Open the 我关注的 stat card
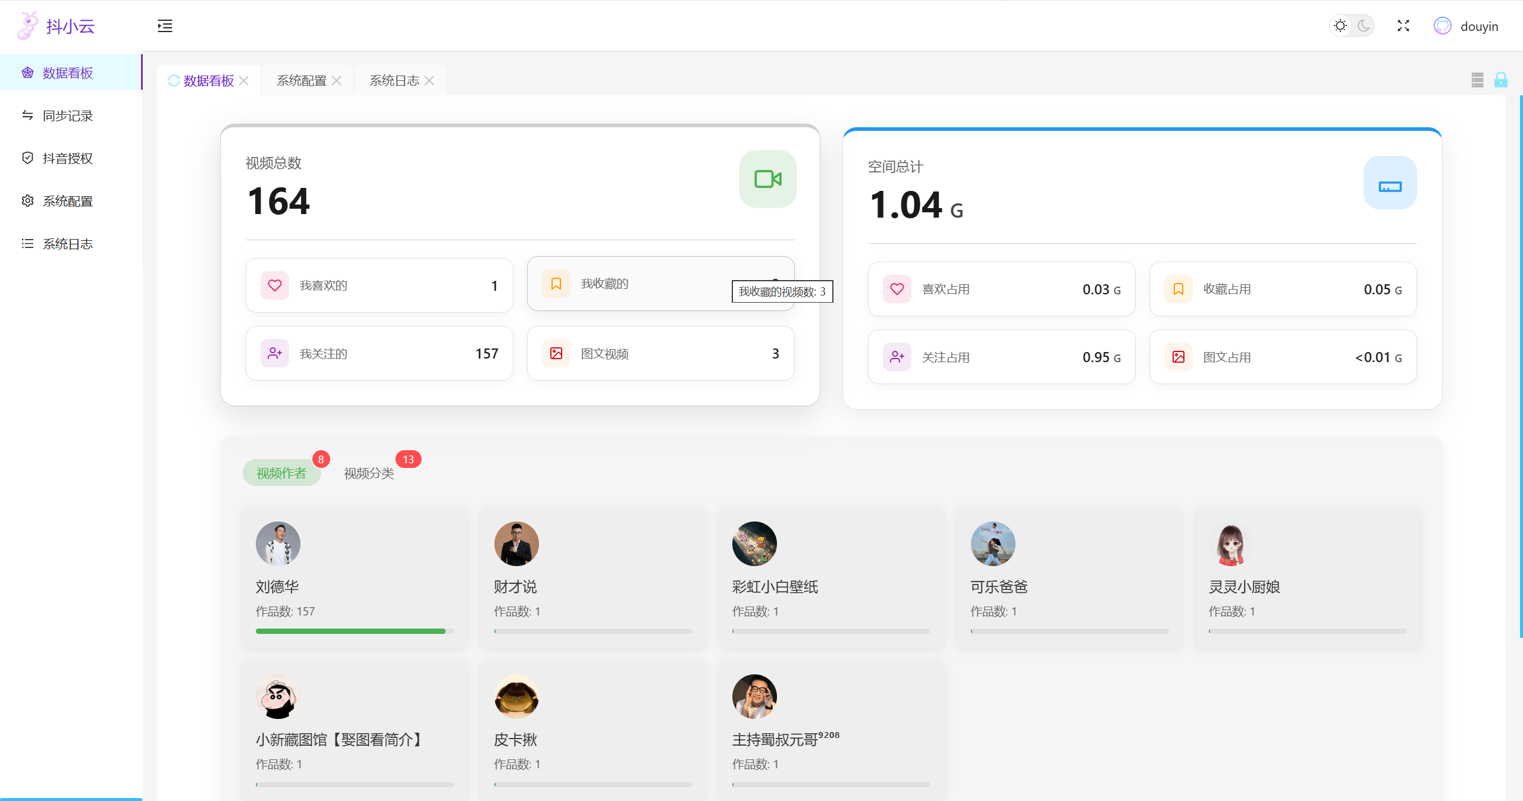The width and height of the screenshot is (1523, 801). 379,353
